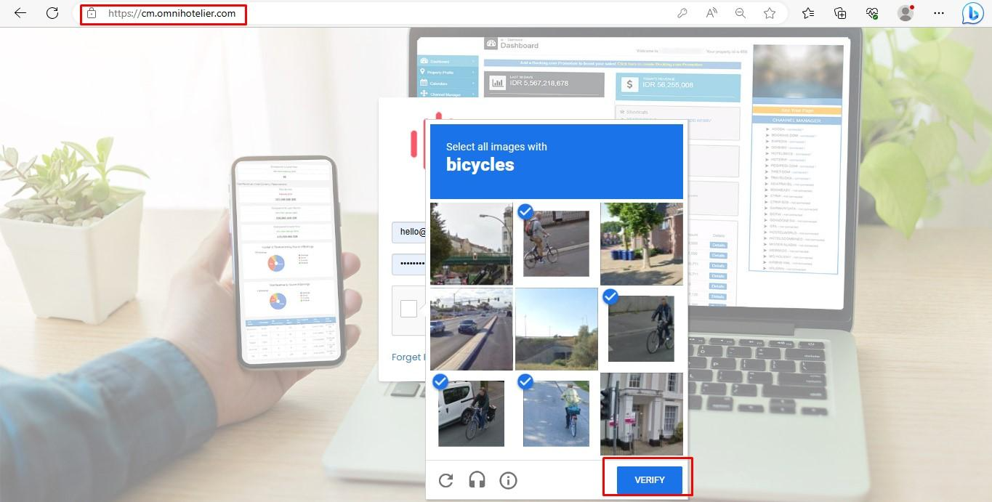The image size is (992, 502).
Task: Add this page to favorites with the star
Action: (x=770, y=13)
